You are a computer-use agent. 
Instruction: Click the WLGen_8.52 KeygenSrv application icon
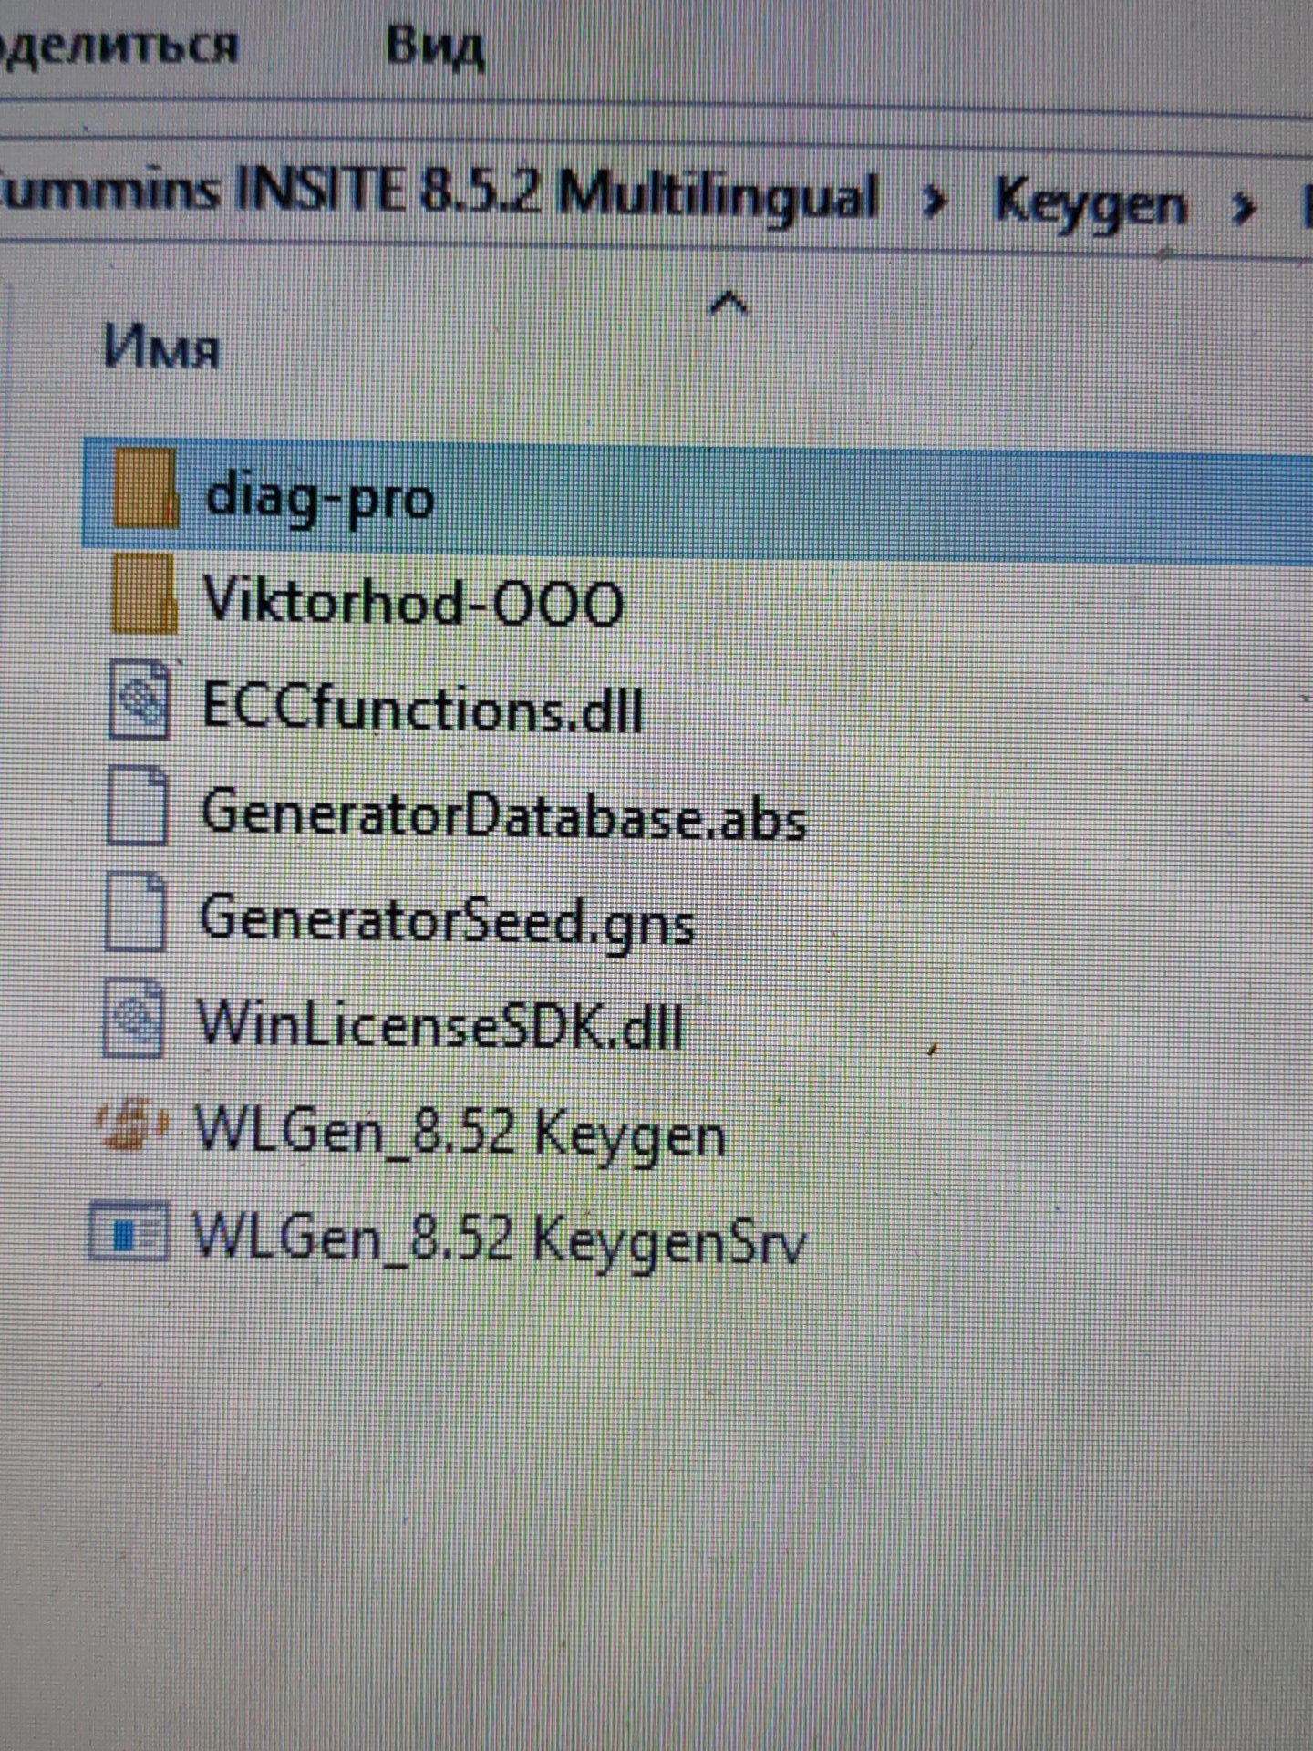point(129,1231)
